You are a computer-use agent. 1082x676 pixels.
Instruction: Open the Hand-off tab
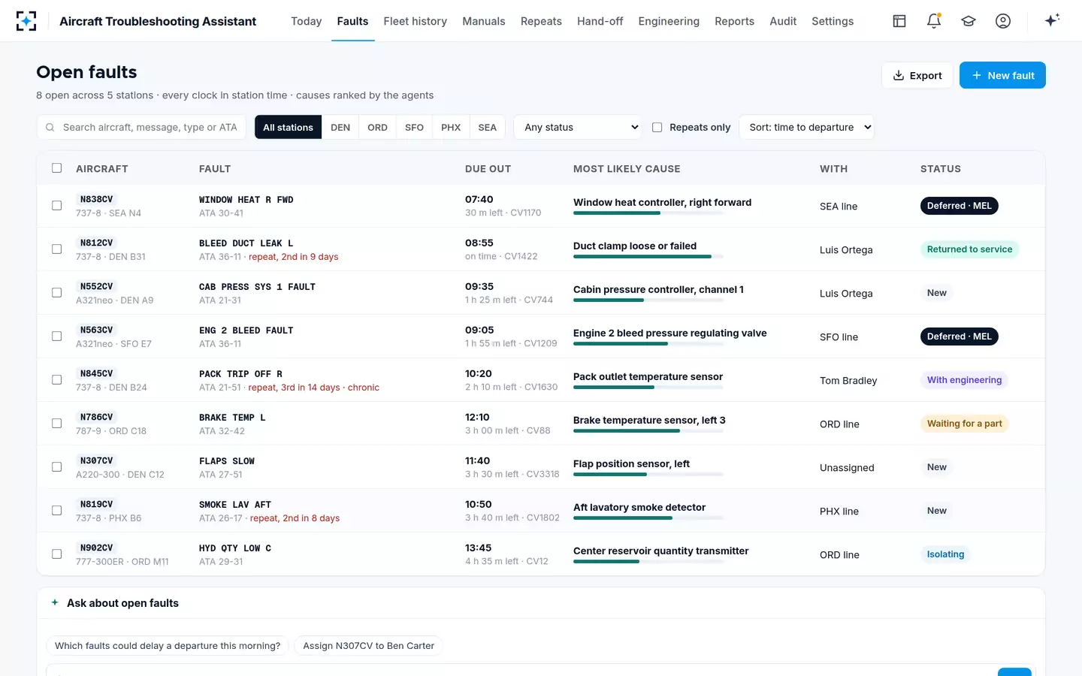(x=600, y=21)
